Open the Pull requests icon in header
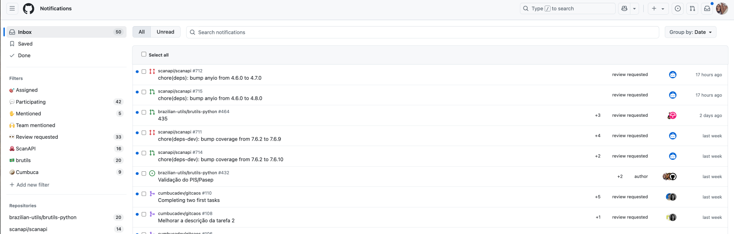 (x=692, y=8)
